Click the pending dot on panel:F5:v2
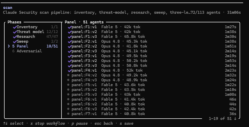This screenshot has height=127, width=249. coord(68,89)
